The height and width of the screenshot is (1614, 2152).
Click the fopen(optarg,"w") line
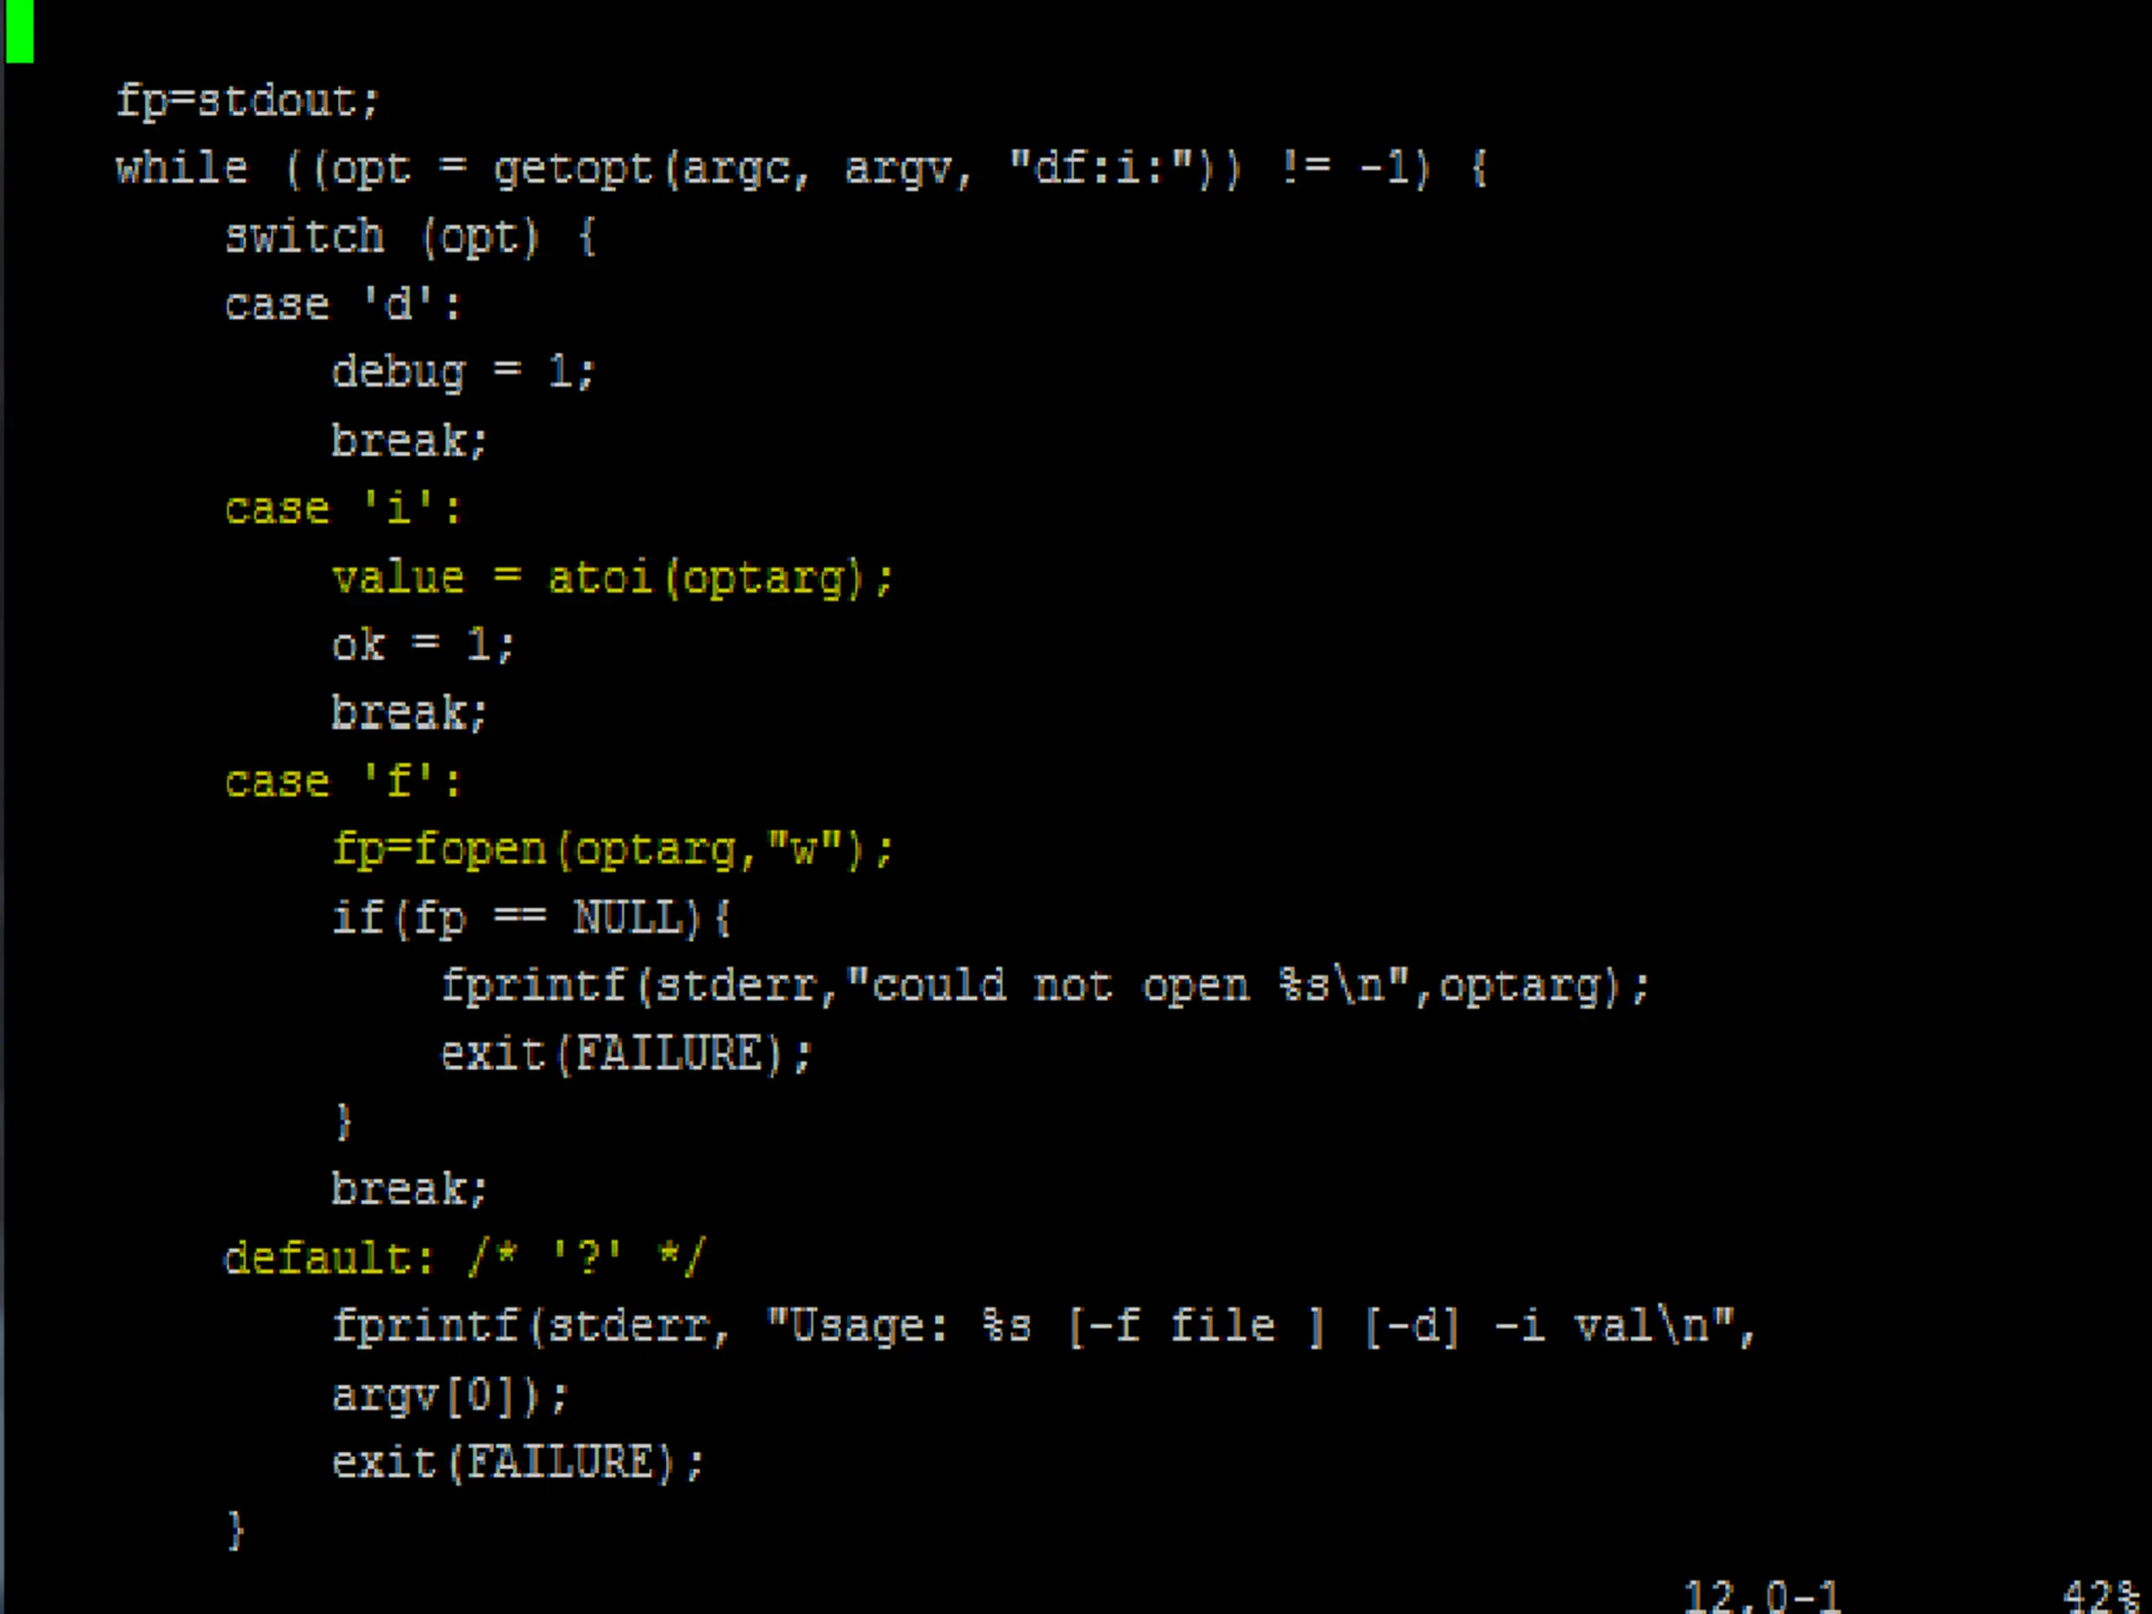tap(613, 849)
